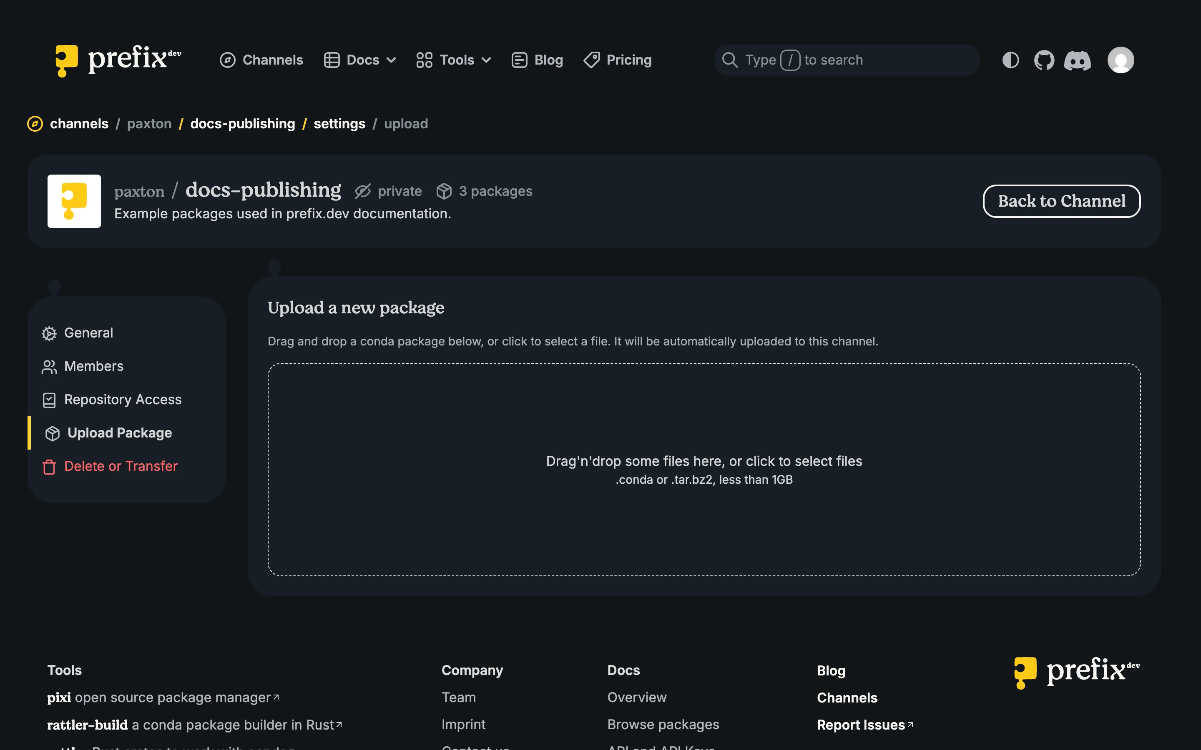
Task: Expand the Tools dropdown menu
Action: [x=454, y=60]
